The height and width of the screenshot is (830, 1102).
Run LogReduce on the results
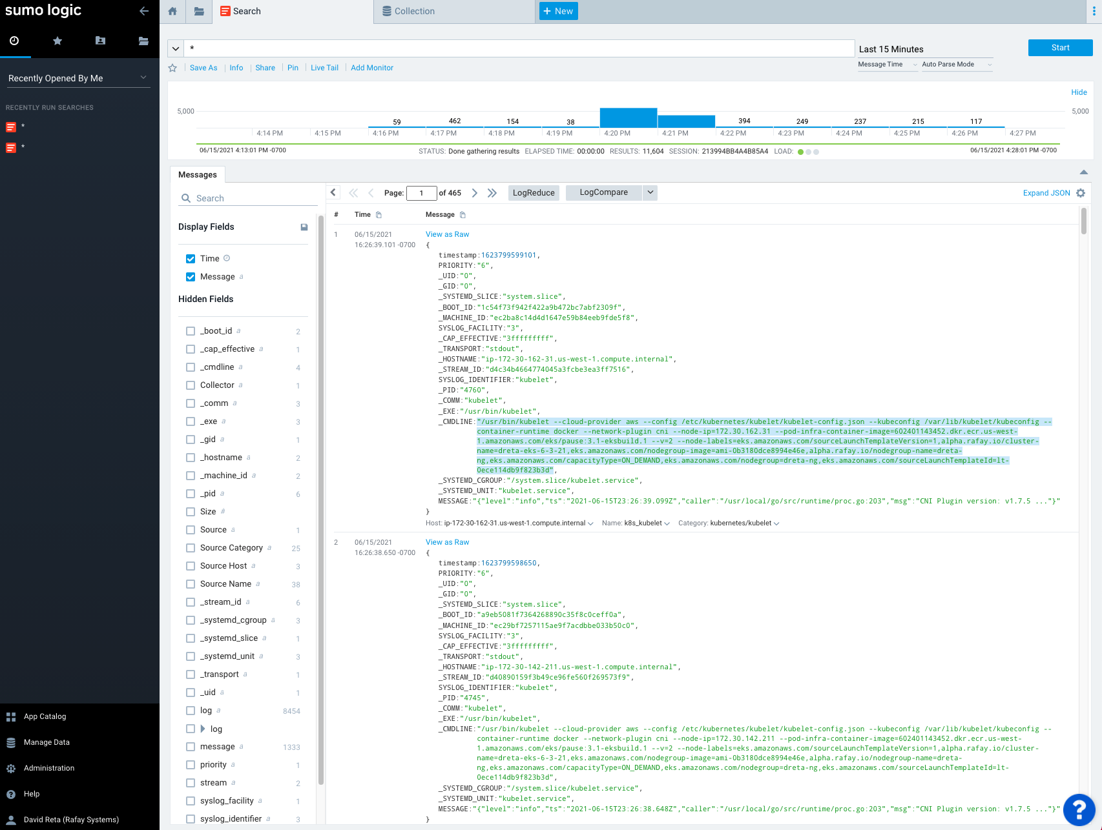pyautogui.click(x=534, y=192)
